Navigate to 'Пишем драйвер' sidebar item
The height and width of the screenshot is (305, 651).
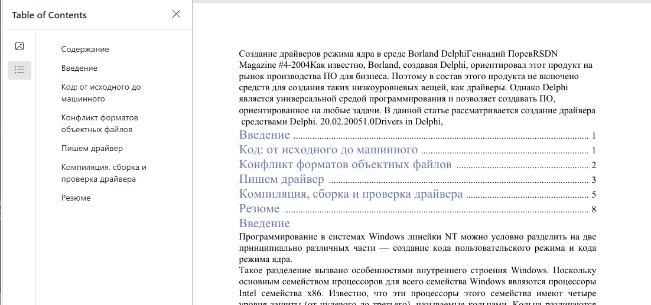click(x=92, y=149)
